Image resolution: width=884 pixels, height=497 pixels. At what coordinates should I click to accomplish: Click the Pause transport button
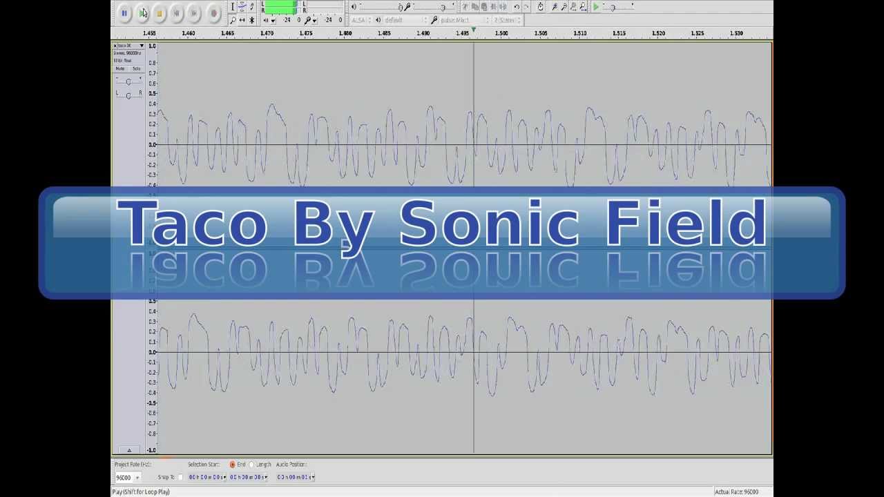pyautogui.click(x=124, y=12)
